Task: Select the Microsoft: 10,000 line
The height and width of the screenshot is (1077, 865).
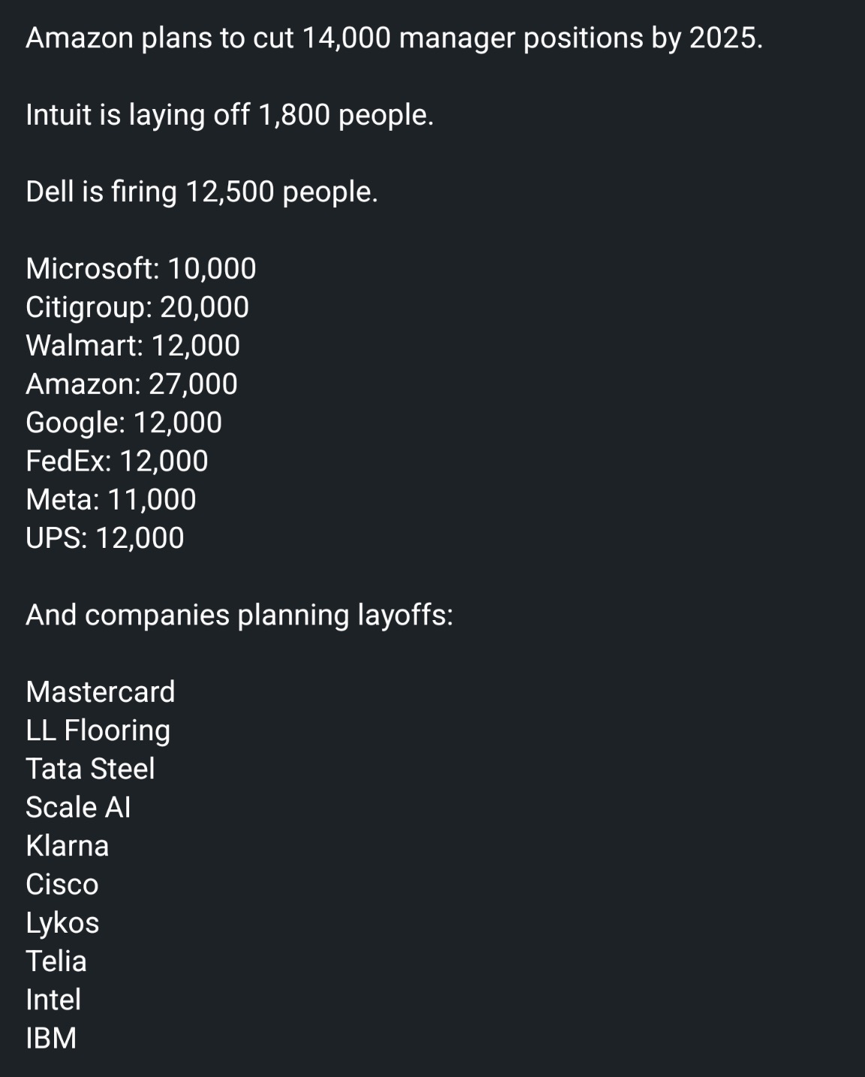Action: [x=141, y=269]
